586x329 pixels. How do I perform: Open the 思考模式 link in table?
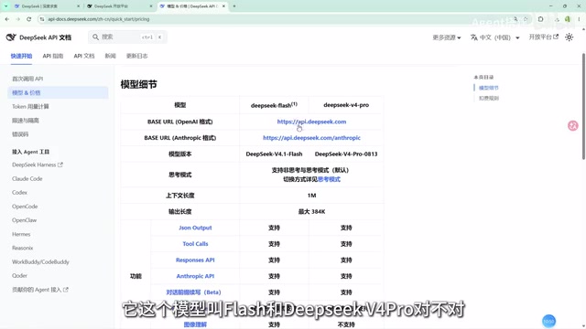pos(329,179)
